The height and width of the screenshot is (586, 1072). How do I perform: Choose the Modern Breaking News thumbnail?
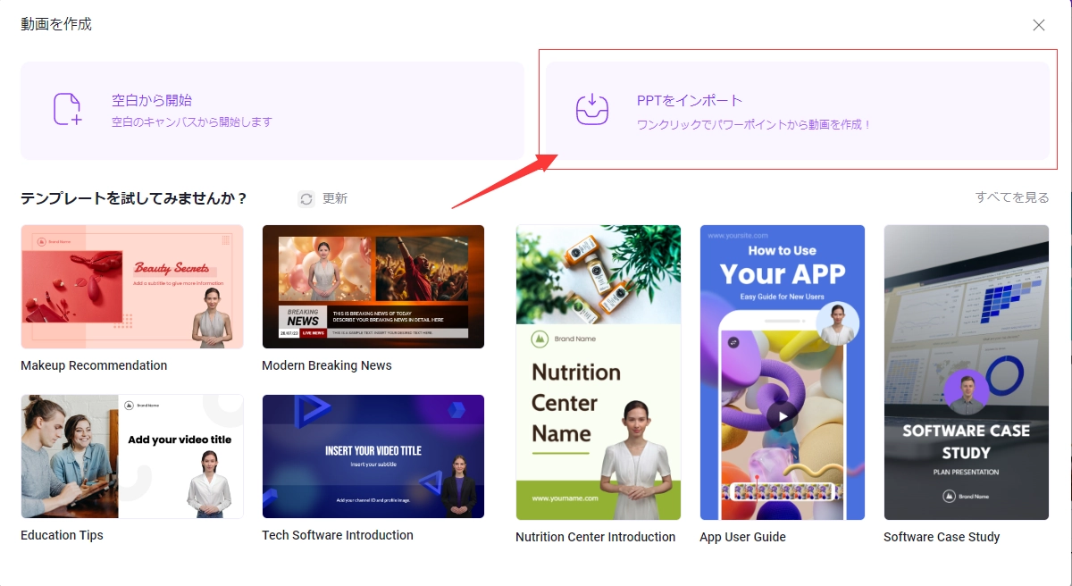point(373,287)
